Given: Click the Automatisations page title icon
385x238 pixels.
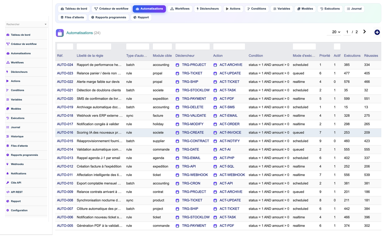Looking at the screenshot, I should click(60, 33).
